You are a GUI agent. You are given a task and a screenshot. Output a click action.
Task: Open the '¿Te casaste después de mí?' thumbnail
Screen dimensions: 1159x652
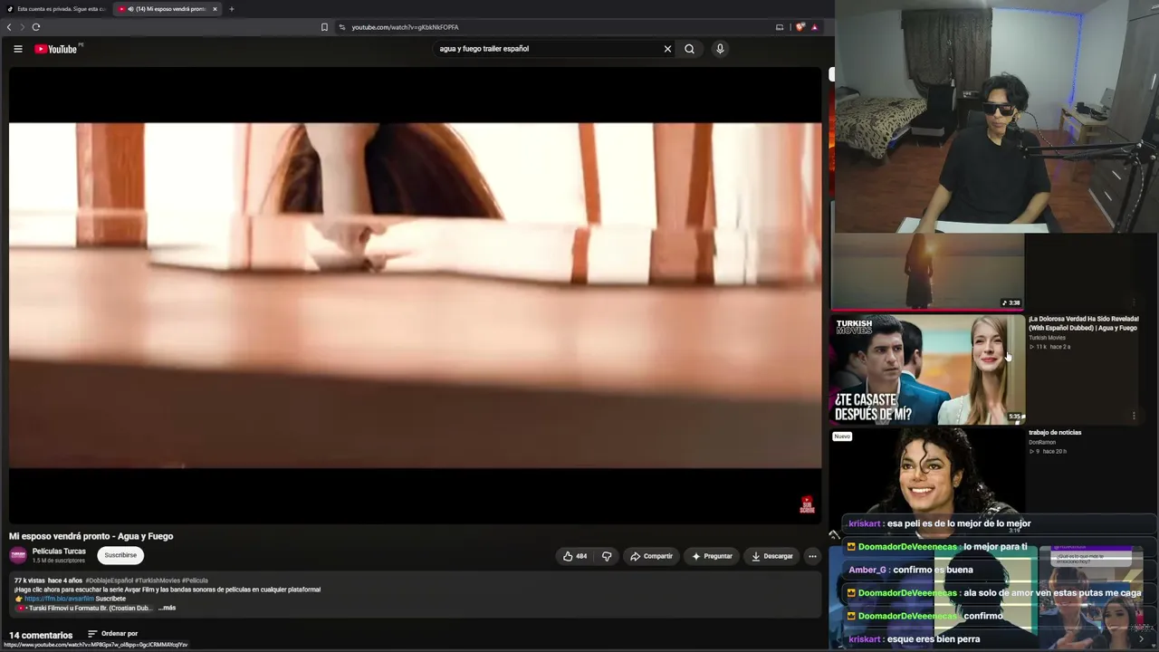tap(928, 369)
